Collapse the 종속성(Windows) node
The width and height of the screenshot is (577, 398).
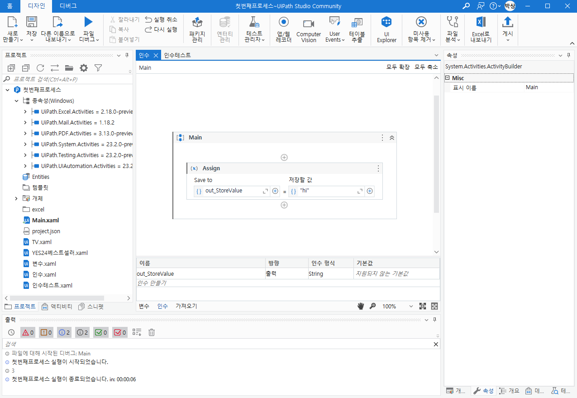(16, 101)
